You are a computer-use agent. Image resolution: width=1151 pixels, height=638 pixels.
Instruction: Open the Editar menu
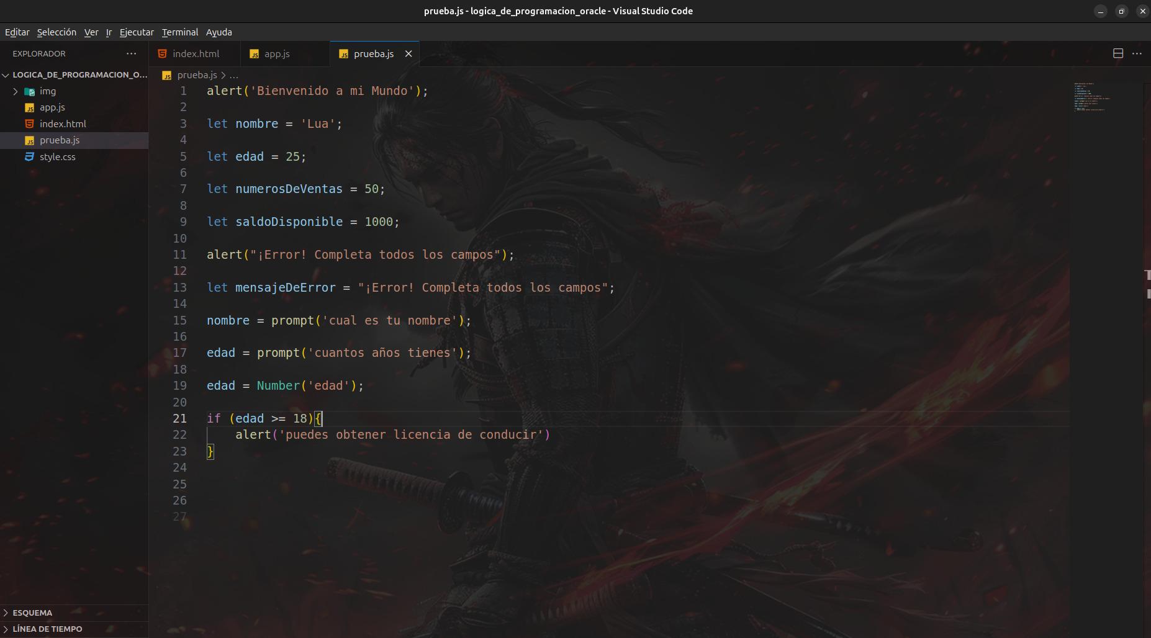click(x=17, y=32)
